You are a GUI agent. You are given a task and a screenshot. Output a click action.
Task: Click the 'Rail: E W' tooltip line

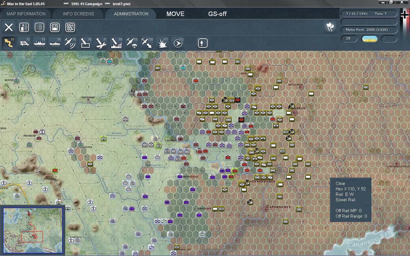tap(345, 194)
